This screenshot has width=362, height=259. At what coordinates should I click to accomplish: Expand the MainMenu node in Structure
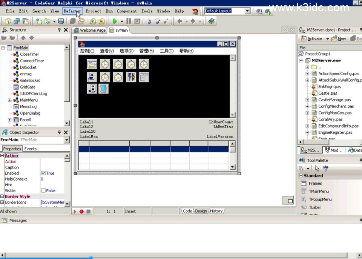[x=9, y=100]
